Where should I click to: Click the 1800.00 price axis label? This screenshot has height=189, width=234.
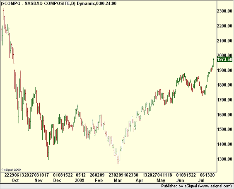[224, 85]
